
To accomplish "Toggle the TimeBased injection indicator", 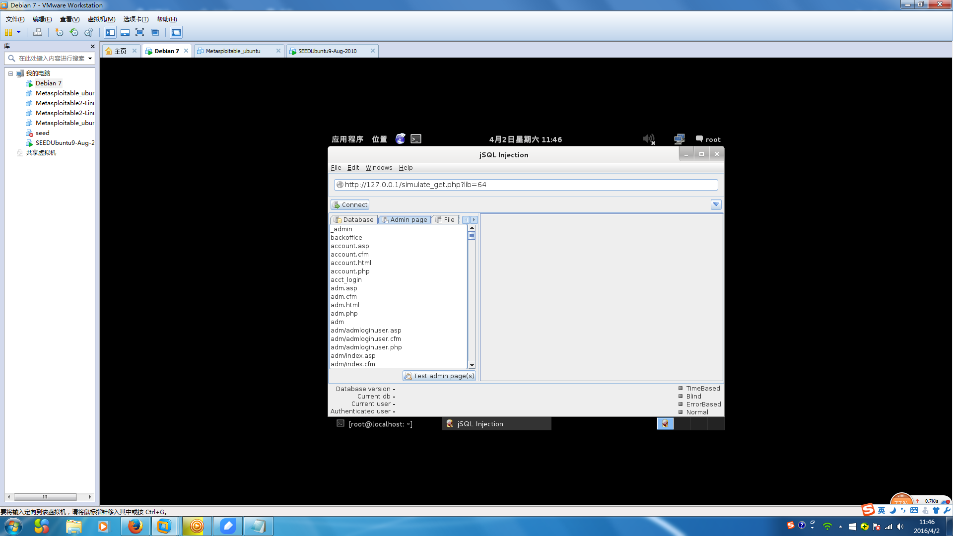I will point(681,389).
